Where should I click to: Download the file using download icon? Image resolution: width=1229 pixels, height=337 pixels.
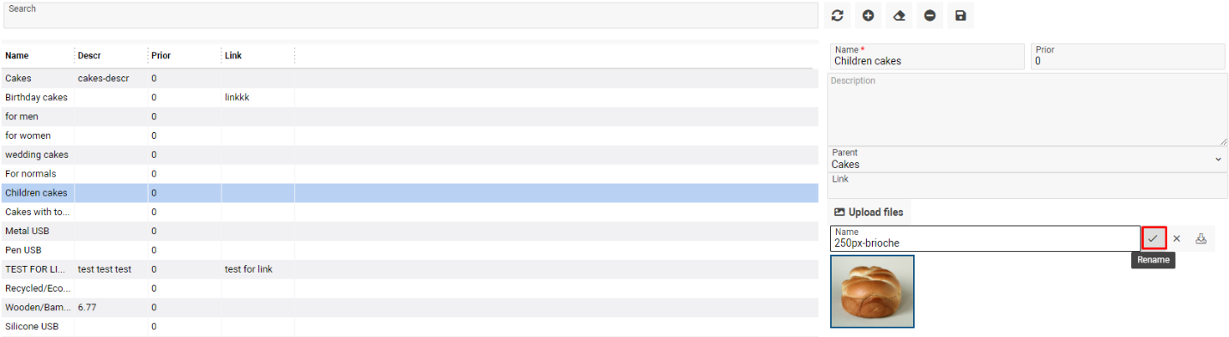1201,238
